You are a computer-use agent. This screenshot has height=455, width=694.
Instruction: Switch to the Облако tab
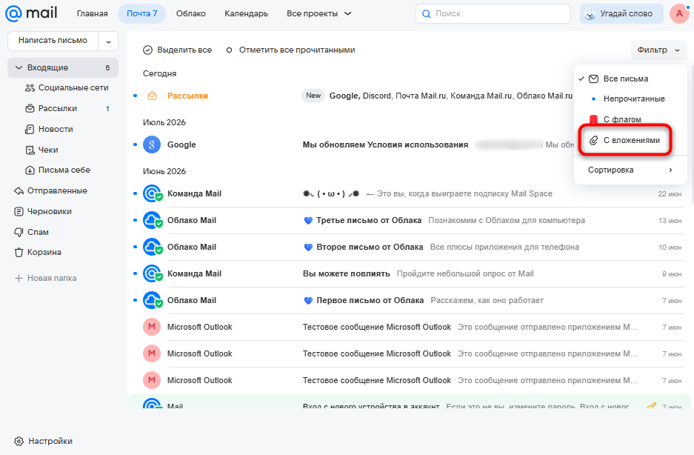191,14
